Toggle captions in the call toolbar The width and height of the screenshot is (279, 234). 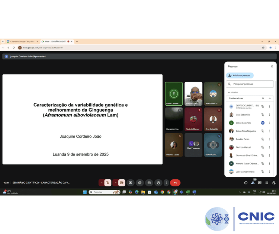click(x=149, y=183)
